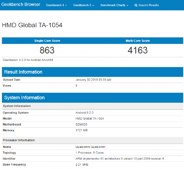Image resolution: width=184 pixels, height=169 pixels.
Task: Expand the Geekbench 3 dropdown menu
Action: coord(83,5)
